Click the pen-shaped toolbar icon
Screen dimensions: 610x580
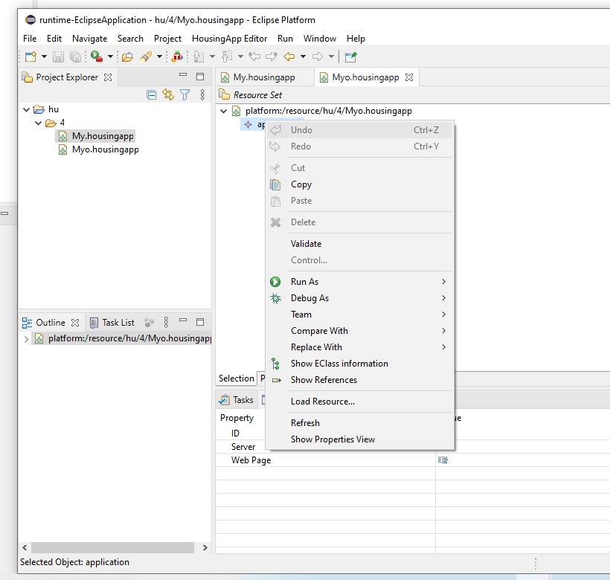pos(146,57)
